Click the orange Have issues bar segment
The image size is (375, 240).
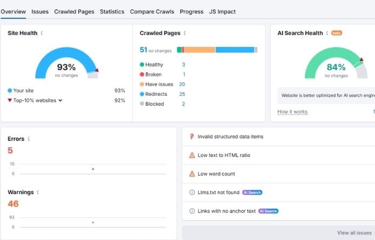pyautogui.click(x=199, y=50)
